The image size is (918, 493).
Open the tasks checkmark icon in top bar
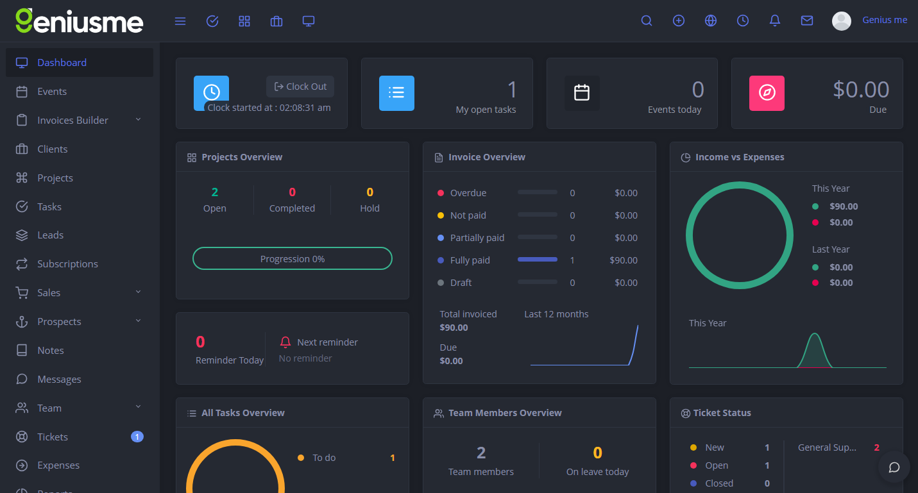click(x=212, y=21)
